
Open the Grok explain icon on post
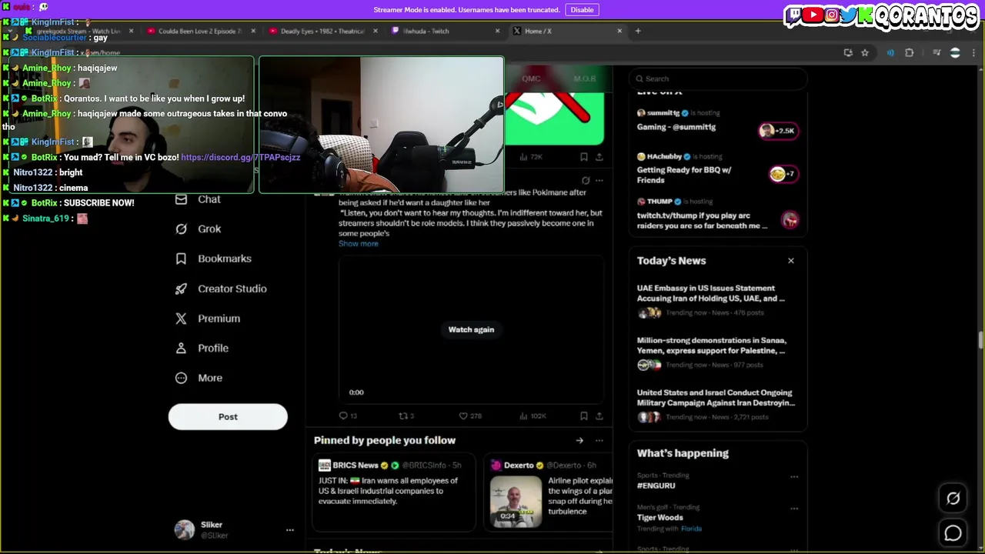(586, 181)
